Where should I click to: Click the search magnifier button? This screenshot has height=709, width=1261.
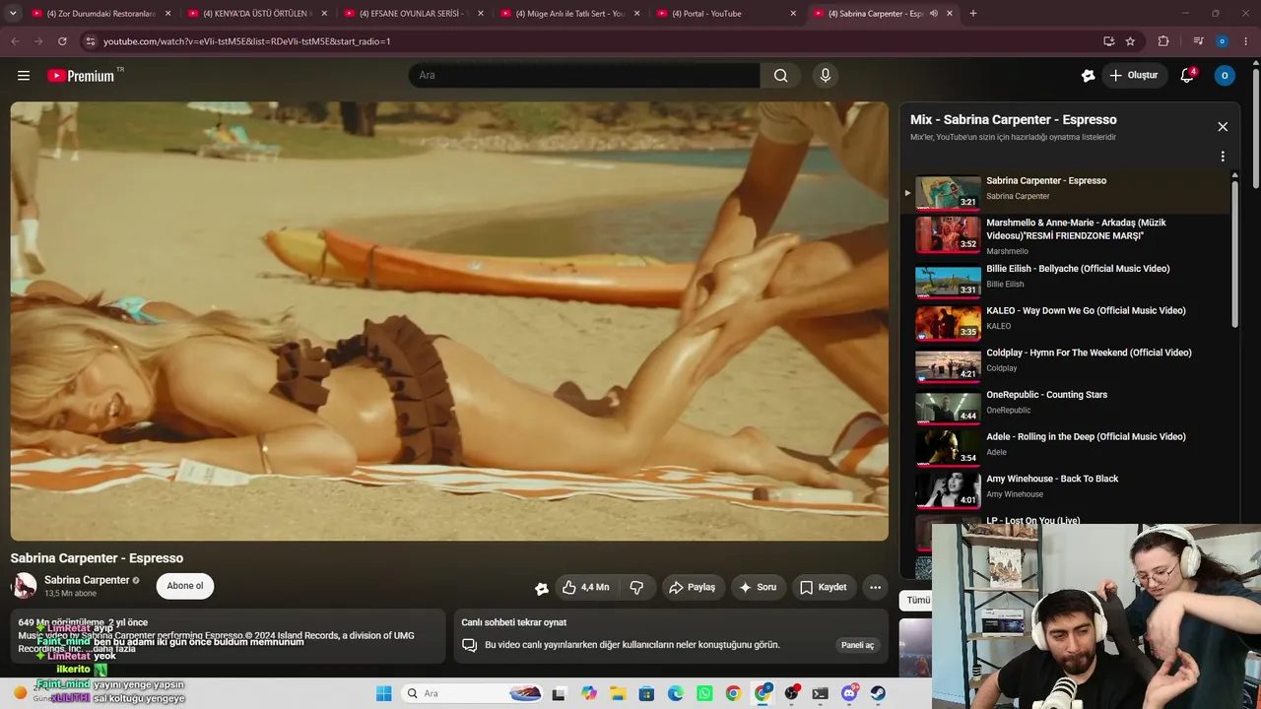780,76
